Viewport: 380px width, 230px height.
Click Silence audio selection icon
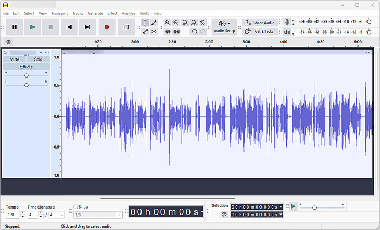pyautogui.click(x=176, y=31)
